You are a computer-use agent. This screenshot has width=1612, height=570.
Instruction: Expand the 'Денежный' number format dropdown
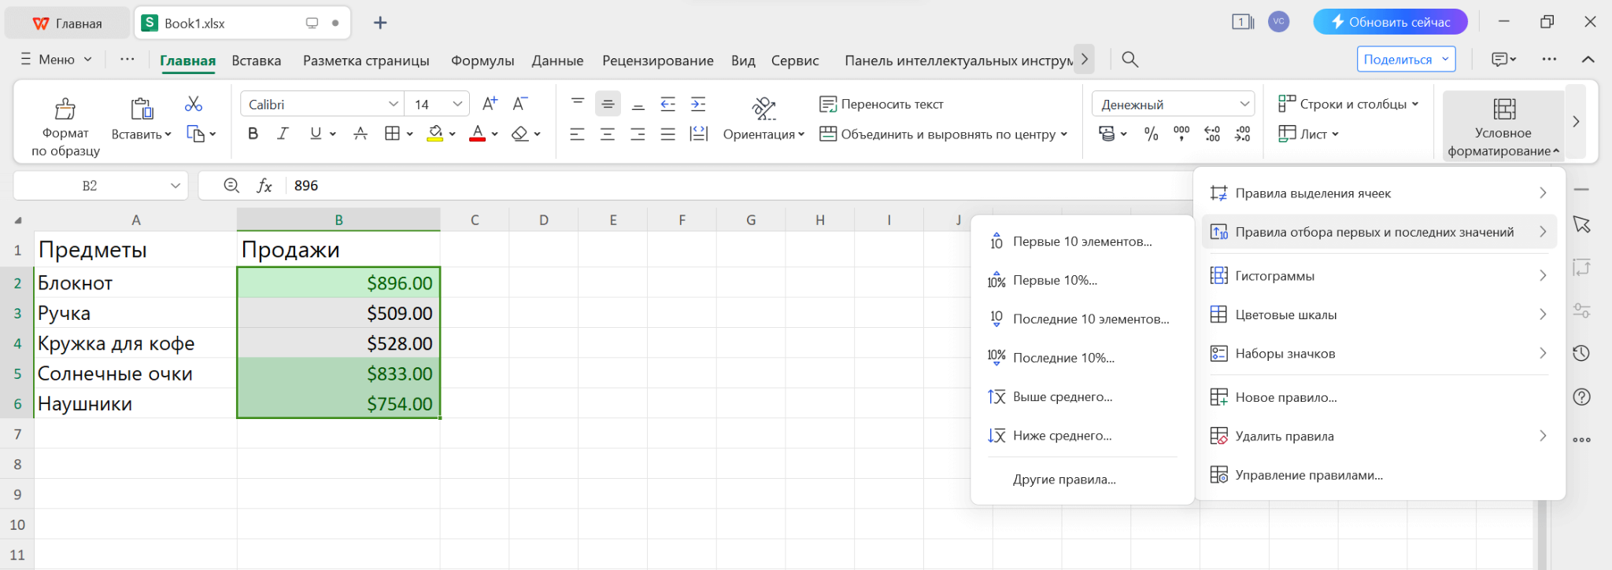[x=1244, y=105]
